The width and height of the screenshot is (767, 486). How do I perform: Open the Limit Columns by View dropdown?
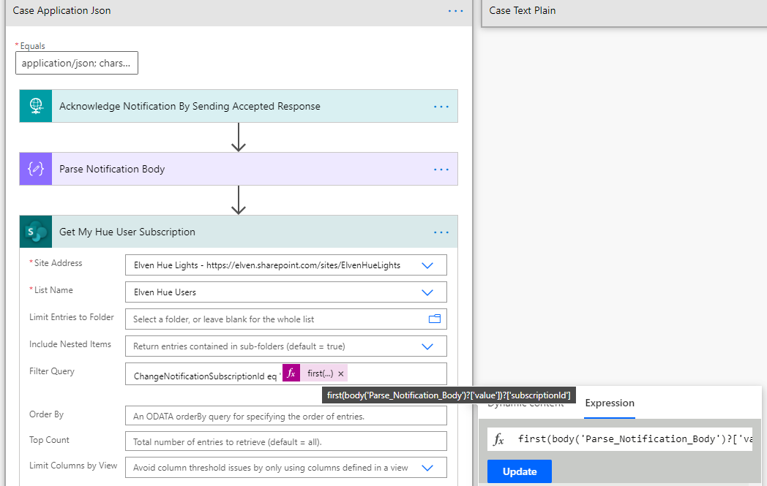click(x=428, y=468)
